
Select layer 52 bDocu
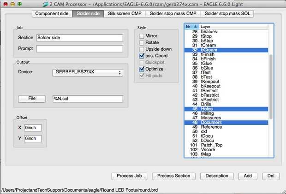(x=226, y=141)
